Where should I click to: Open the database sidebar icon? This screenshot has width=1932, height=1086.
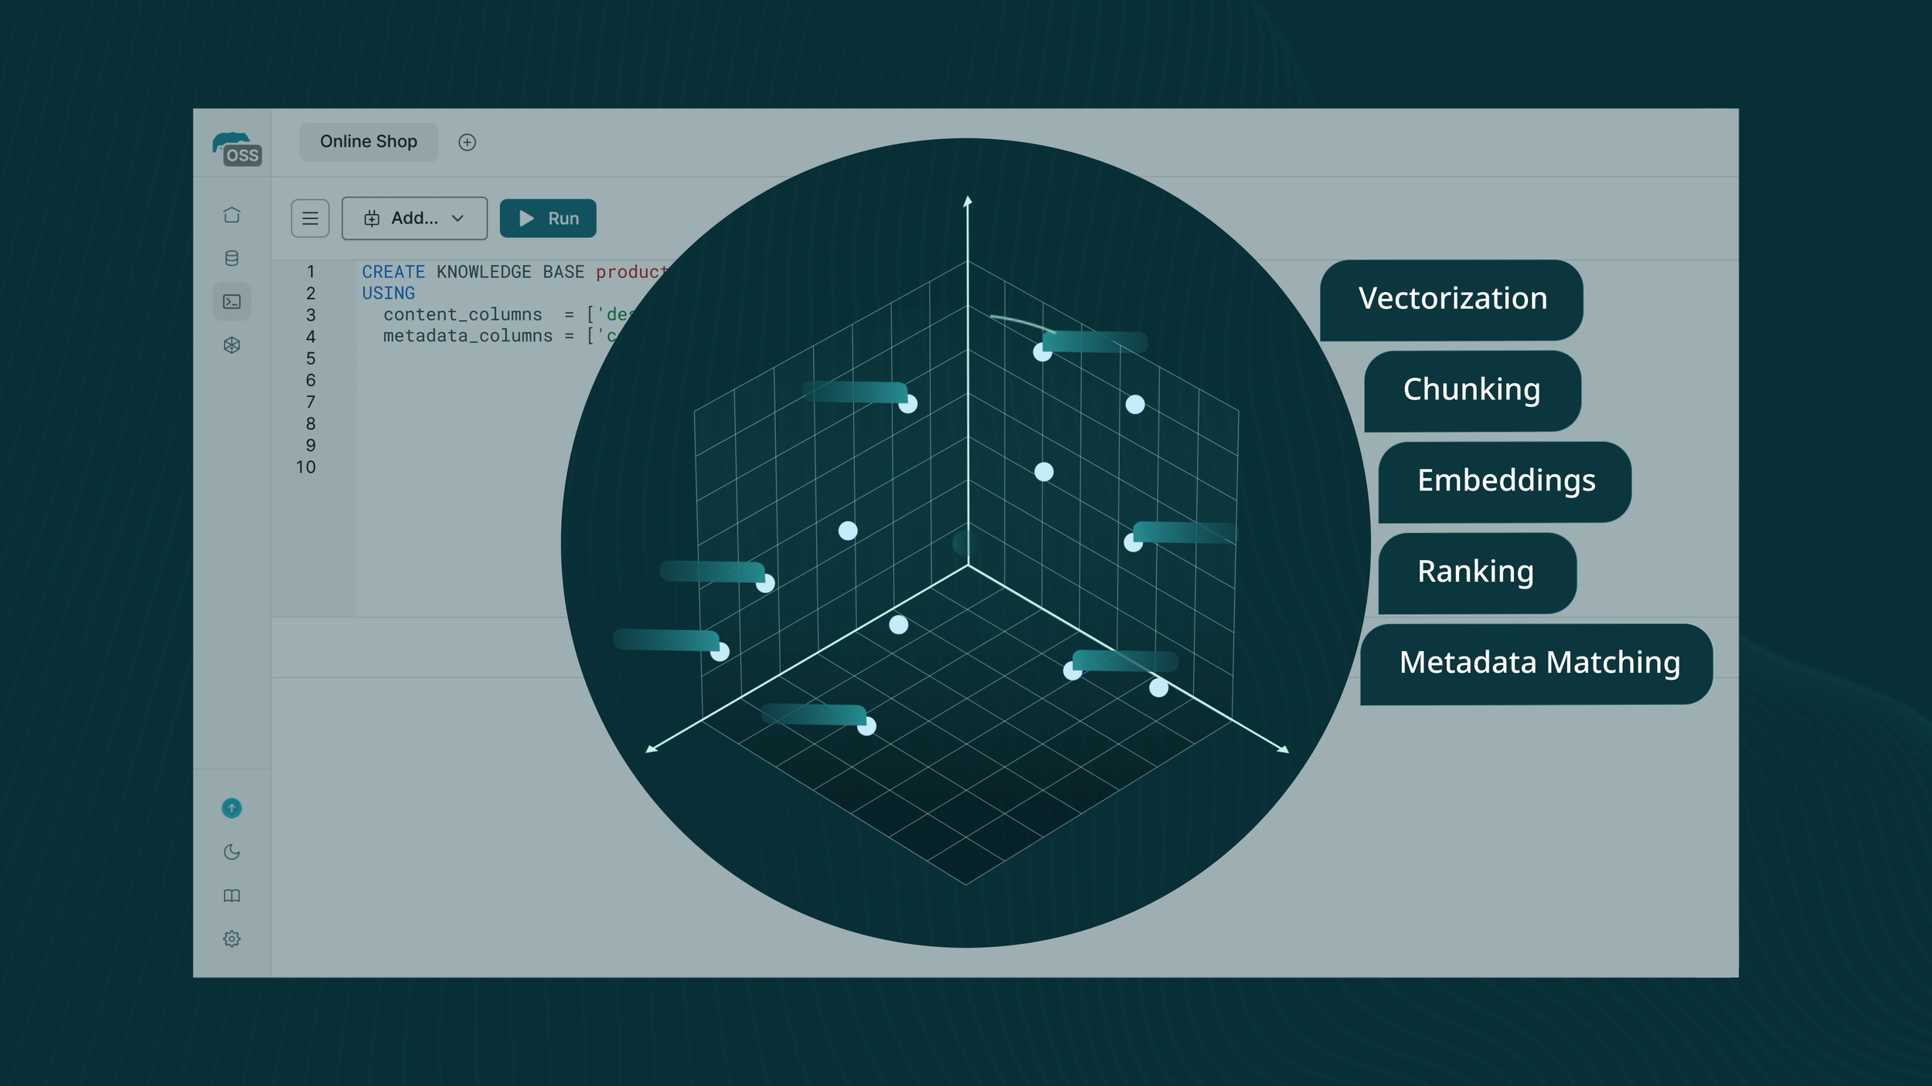(232, 258)
